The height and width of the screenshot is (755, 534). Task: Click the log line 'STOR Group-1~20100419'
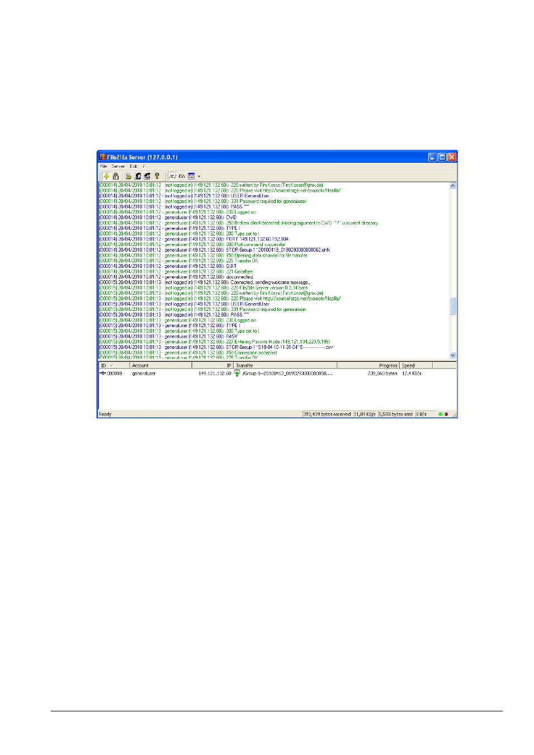(x=214, y=250)
